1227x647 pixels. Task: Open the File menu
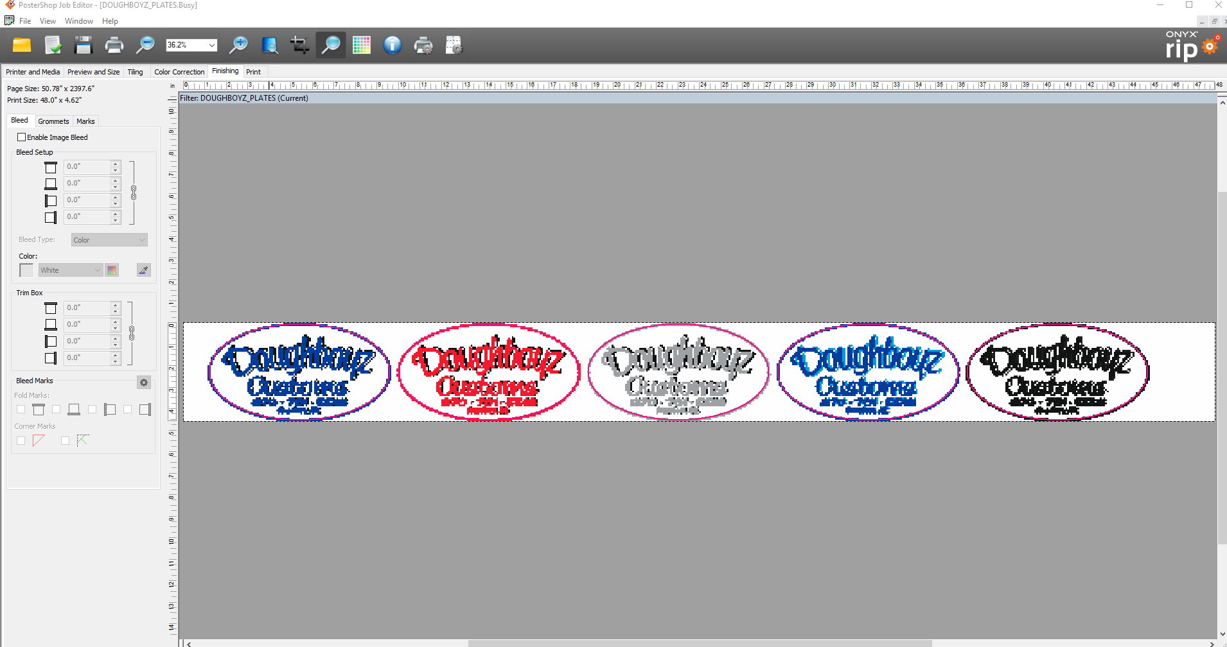pyautogui.click(x=25, y=21)
